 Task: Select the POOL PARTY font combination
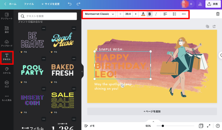(32, 70)
